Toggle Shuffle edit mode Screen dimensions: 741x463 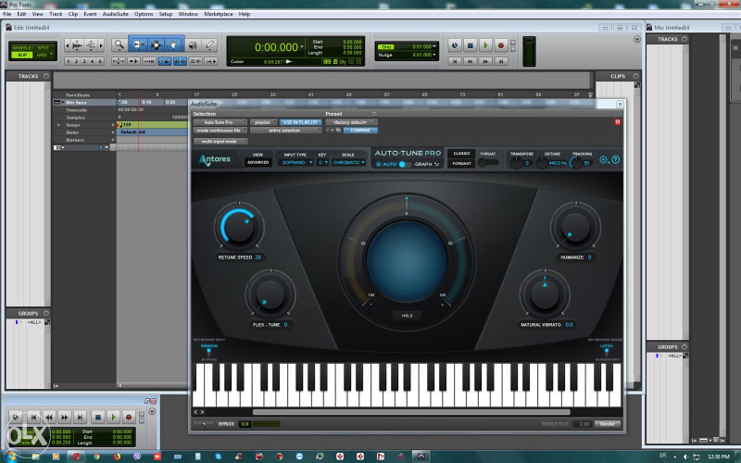pos(21,48)
